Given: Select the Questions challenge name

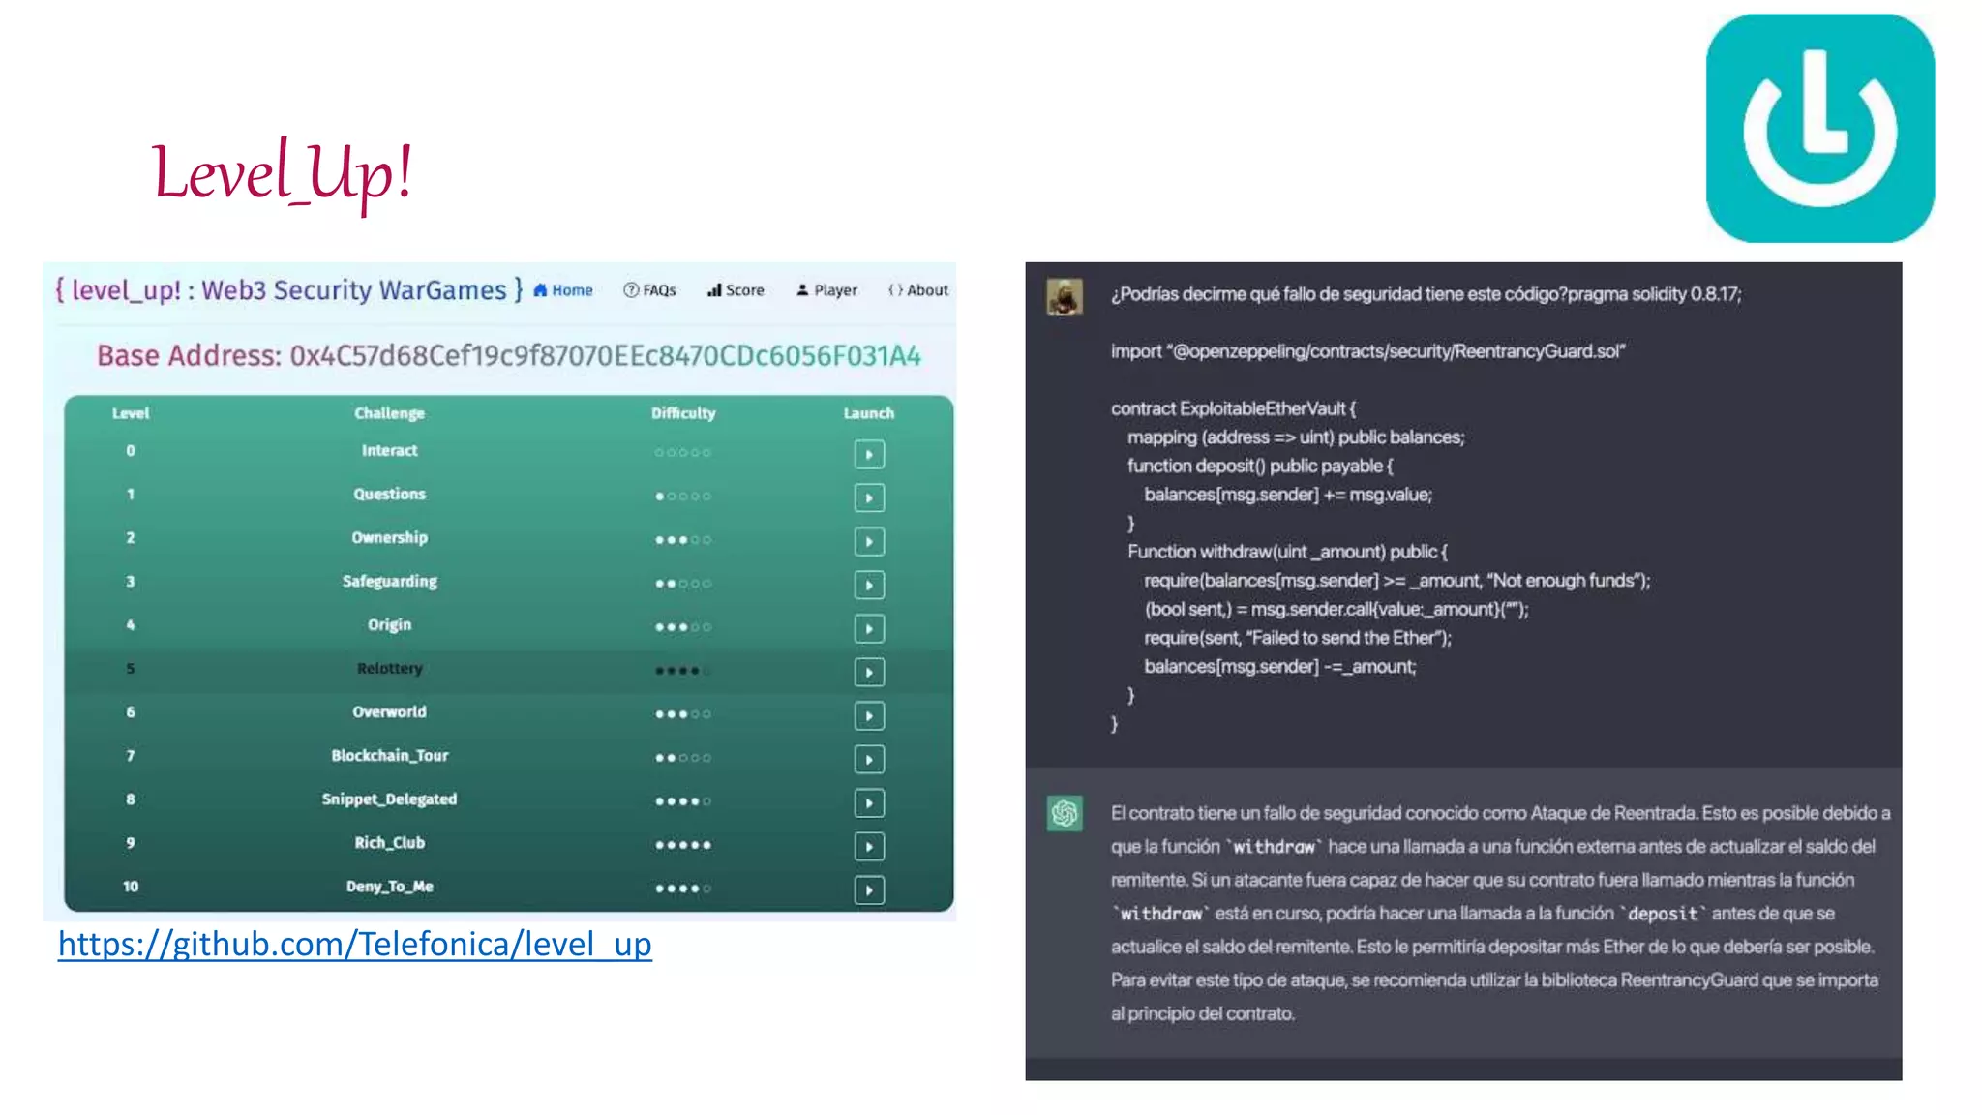Looking at the screenshot, I should coord(389,494).
